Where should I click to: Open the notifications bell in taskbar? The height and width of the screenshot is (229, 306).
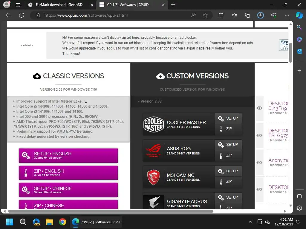tap(298, 222)
